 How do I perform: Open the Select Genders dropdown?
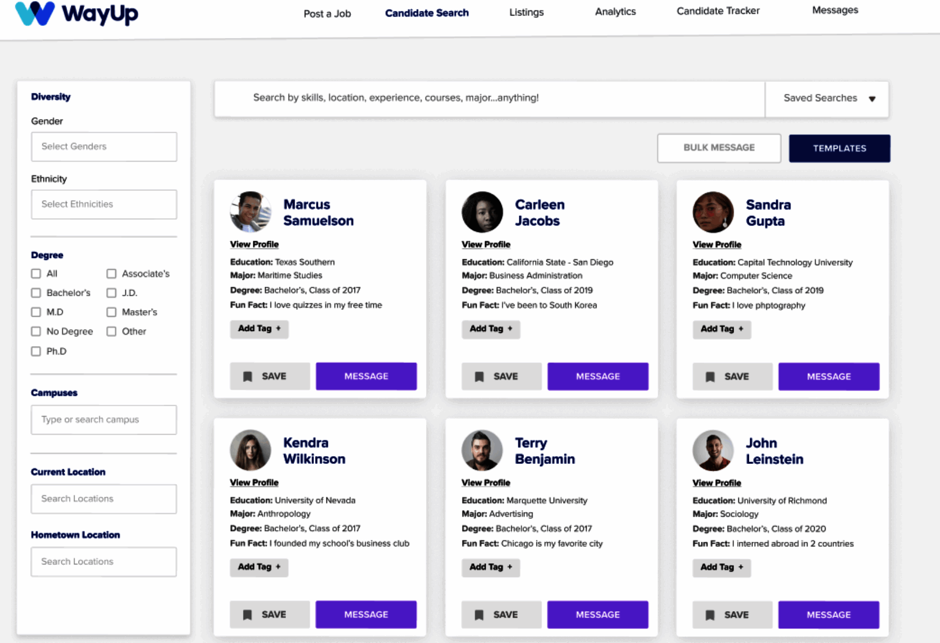103,147
